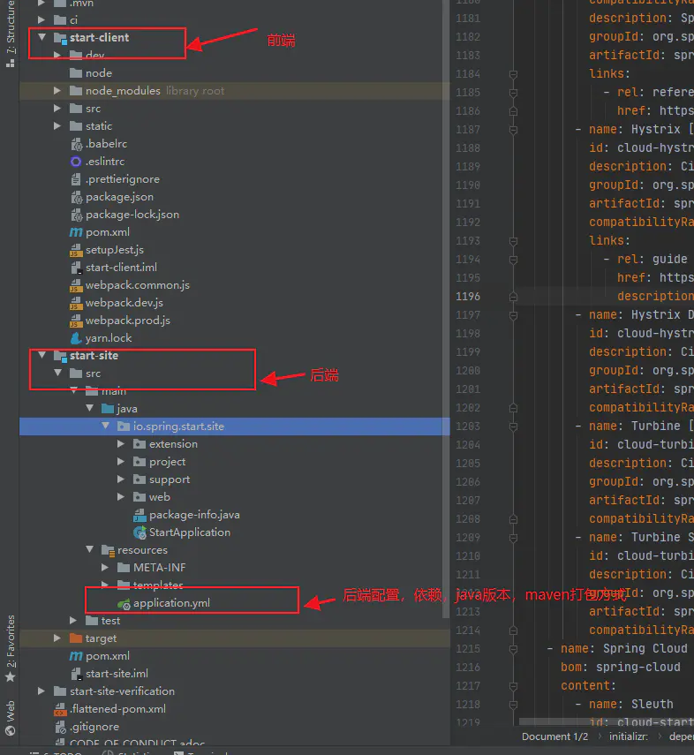Image resolution: width=694 pixels, height=755 pixels.
Task: Click Maven icon of start-site pom.xml
Action: tap(76, 656)
